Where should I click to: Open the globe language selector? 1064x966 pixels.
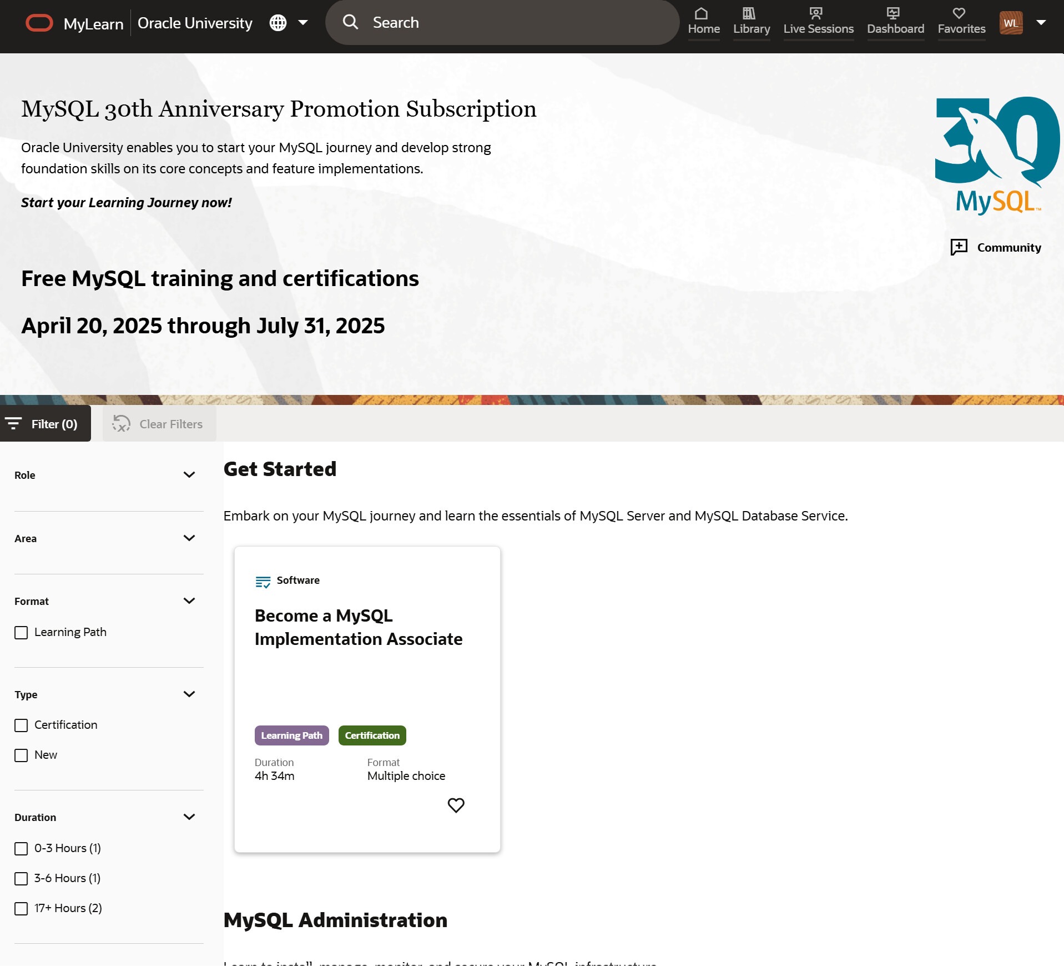[x=278, y=23]
